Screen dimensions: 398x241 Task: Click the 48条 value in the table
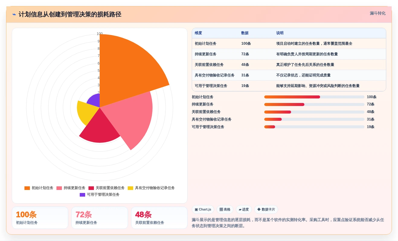tap(245, 65)
